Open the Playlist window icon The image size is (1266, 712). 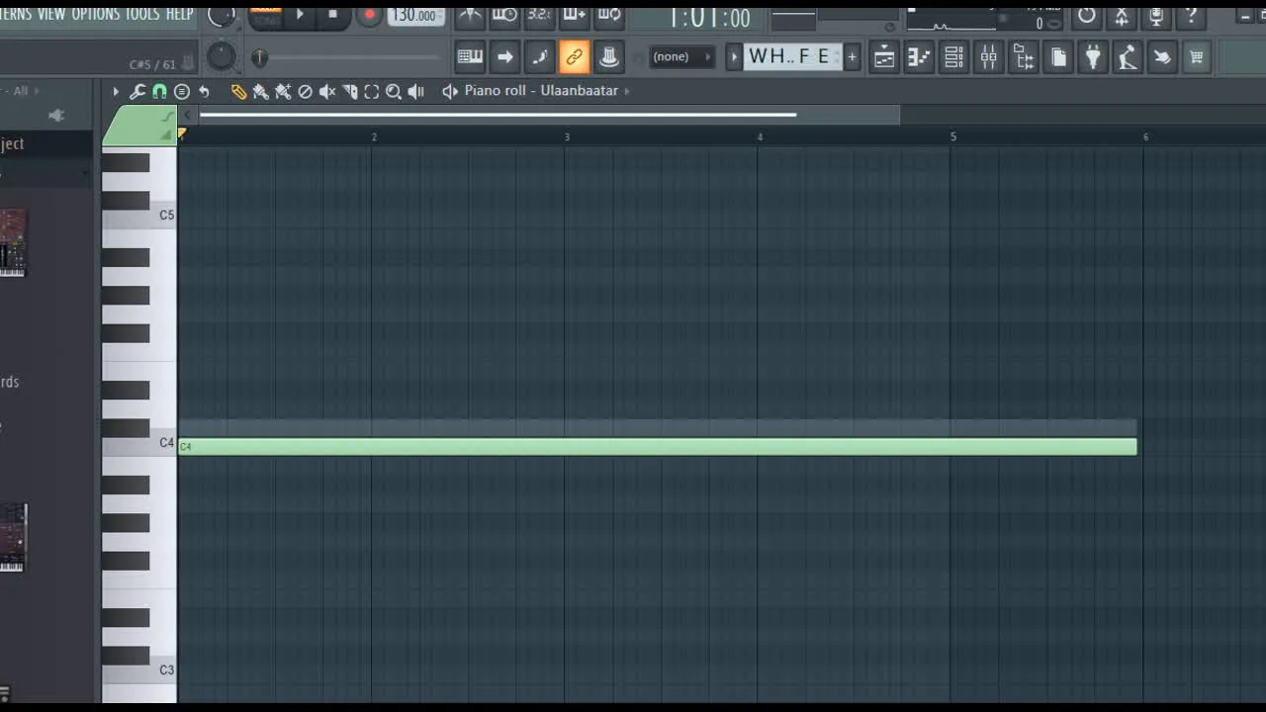(x=884, y=57)
